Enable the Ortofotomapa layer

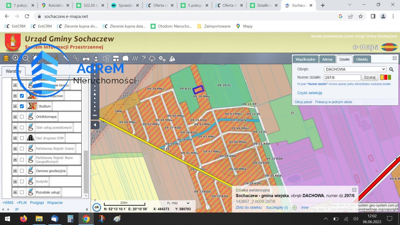pos(22,117)
